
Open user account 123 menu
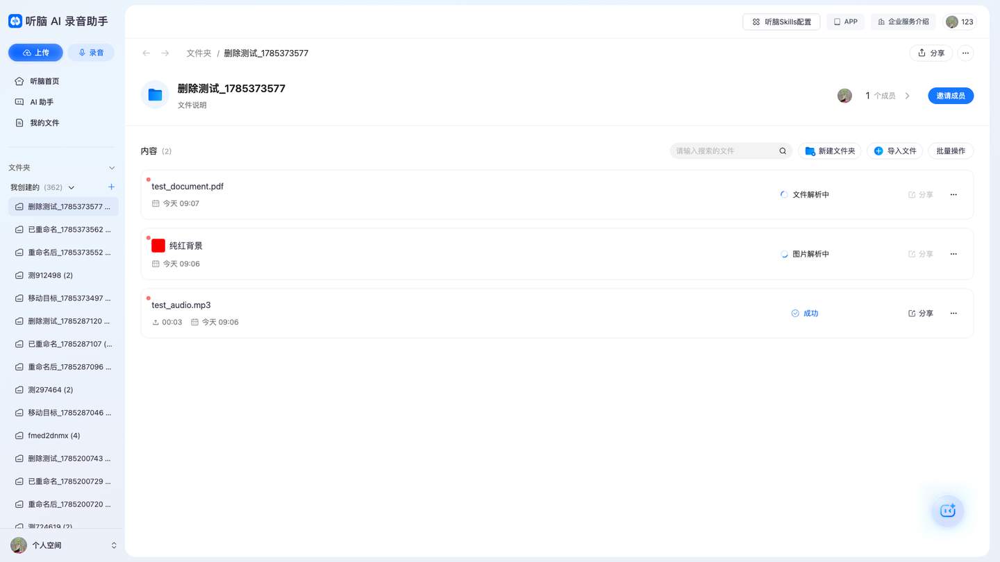(x=960, y=22)
